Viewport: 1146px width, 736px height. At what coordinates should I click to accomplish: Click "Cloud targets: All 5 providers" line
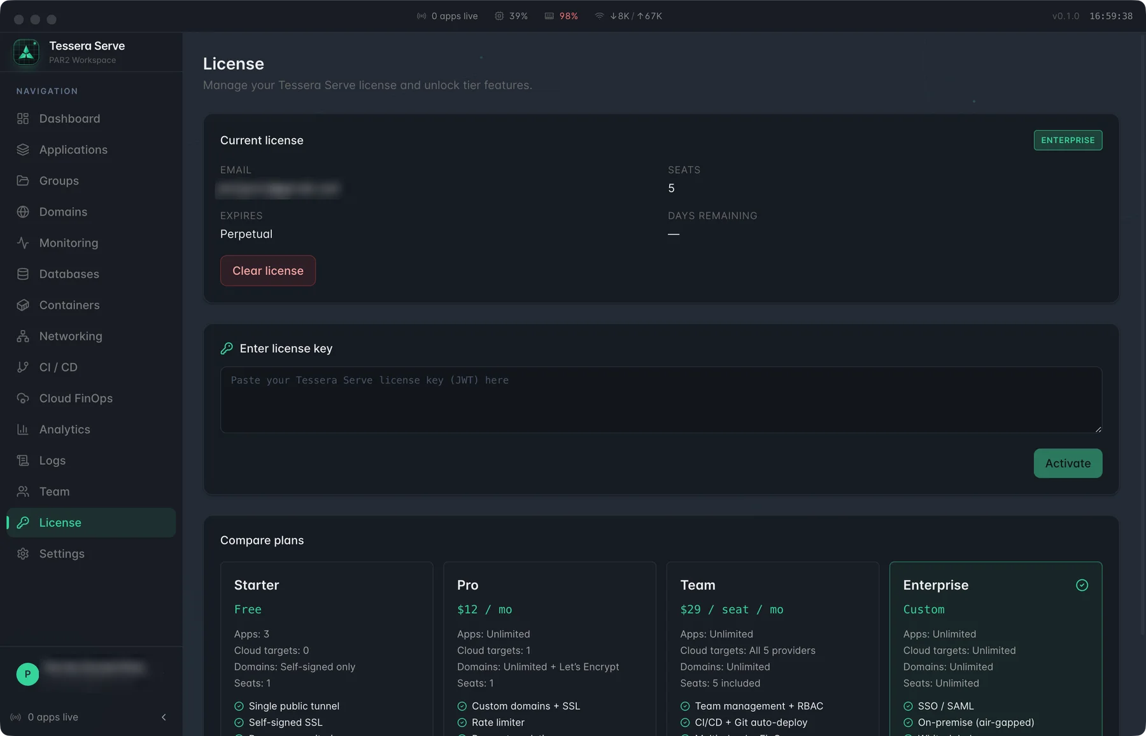[x=747, y=650]
